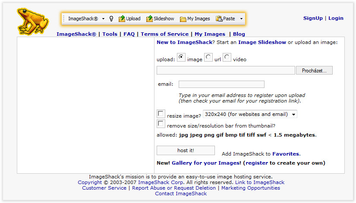Image resolution: width=356 pixels, height=203 pixels.
Task: Click the register link to create gallery
Action: pos(257,163)
